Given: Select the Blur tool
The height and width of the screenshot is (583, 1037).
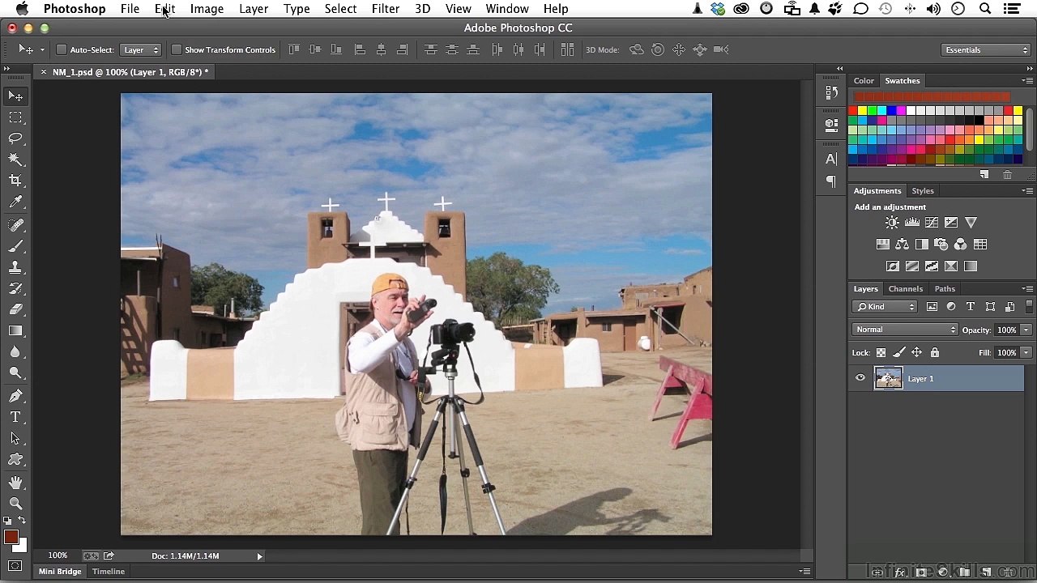Looking at the screenshot, I should pyautogui.click(x=15, y=351).
